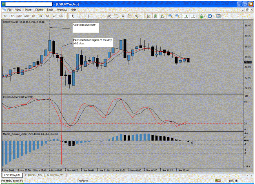
Task: Click the Stoch(5,3,3) indicator label
Action: 18,97
